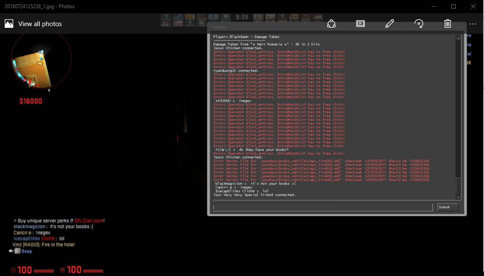Minimize the Photos window
484x276 pixels.
pos(434,6)
